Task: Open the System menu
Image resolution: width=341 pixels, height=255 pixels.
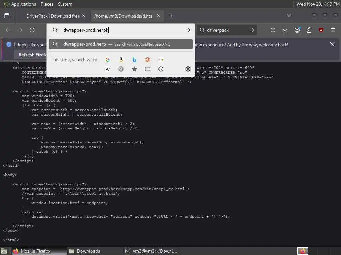Action: pos(65,4)
